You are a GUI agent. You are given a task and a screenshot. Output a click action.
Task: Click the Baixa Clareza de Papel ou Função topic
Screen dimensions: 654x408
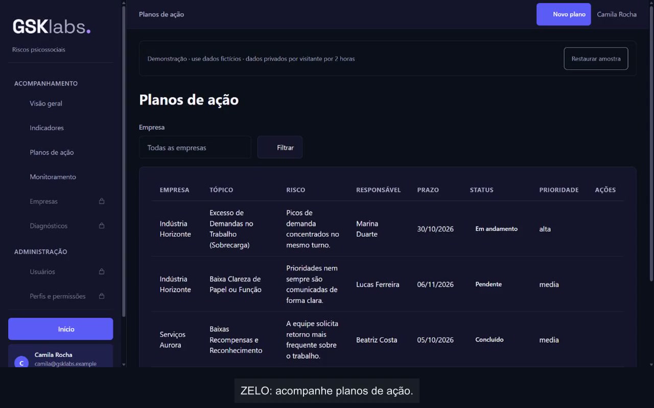[x=236, y=285]
